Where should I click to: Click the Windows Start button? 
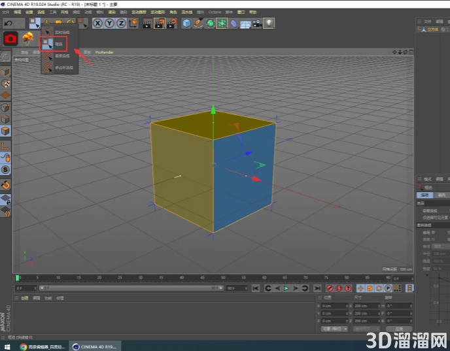(7, 346)
